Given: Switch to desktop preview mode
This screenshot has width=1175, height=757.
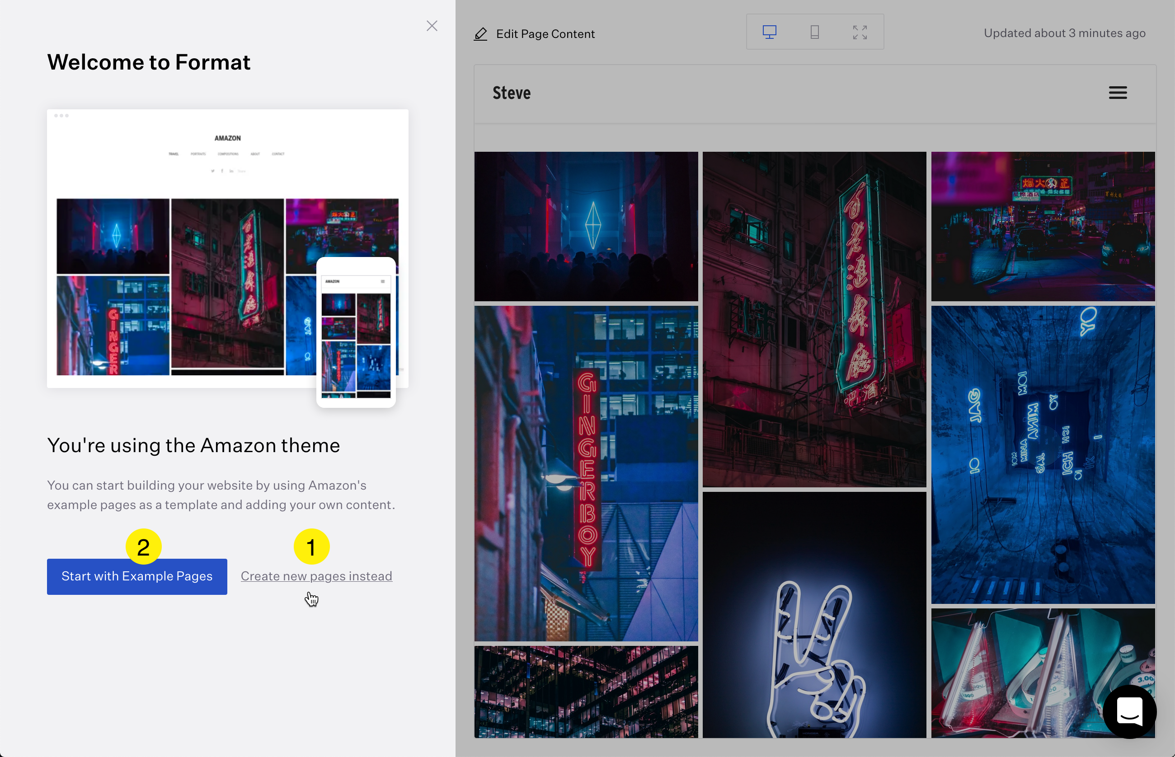Looking at the screenshot, I should (x=769, y=33).
